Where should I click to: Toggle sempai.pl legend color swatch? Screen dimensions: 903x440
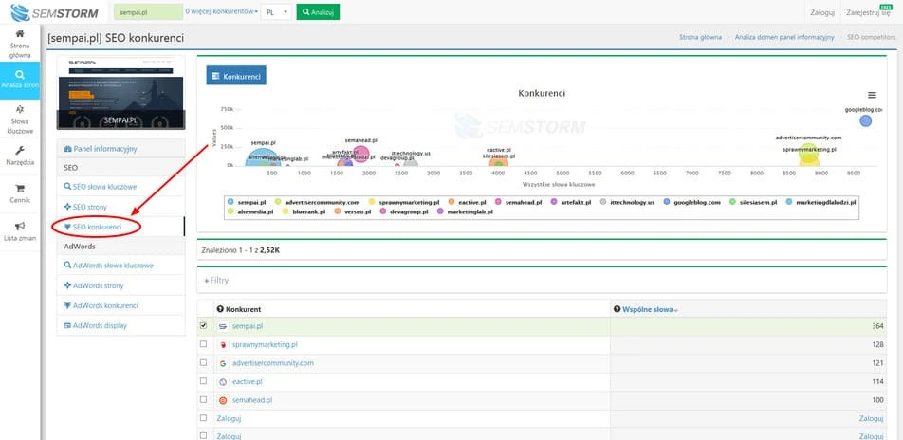(230, 202)
